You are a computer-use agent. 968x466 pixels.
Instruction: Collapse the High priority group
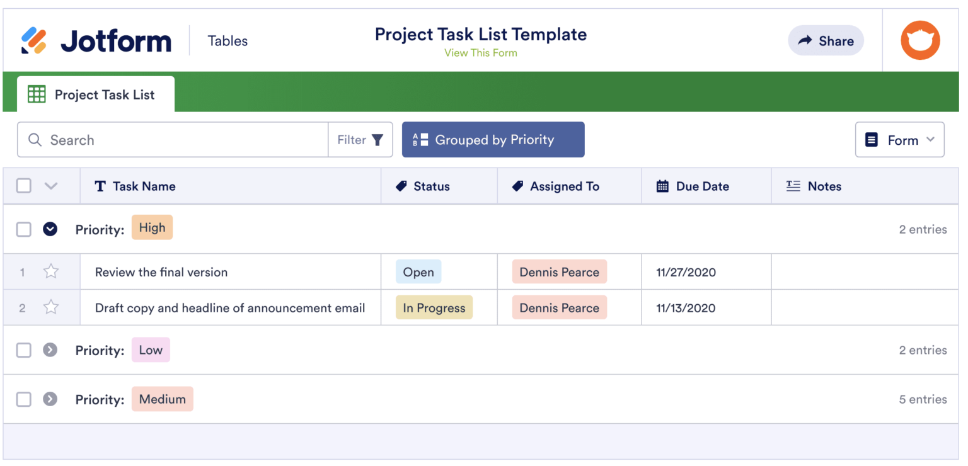click(x=50, y=229)
